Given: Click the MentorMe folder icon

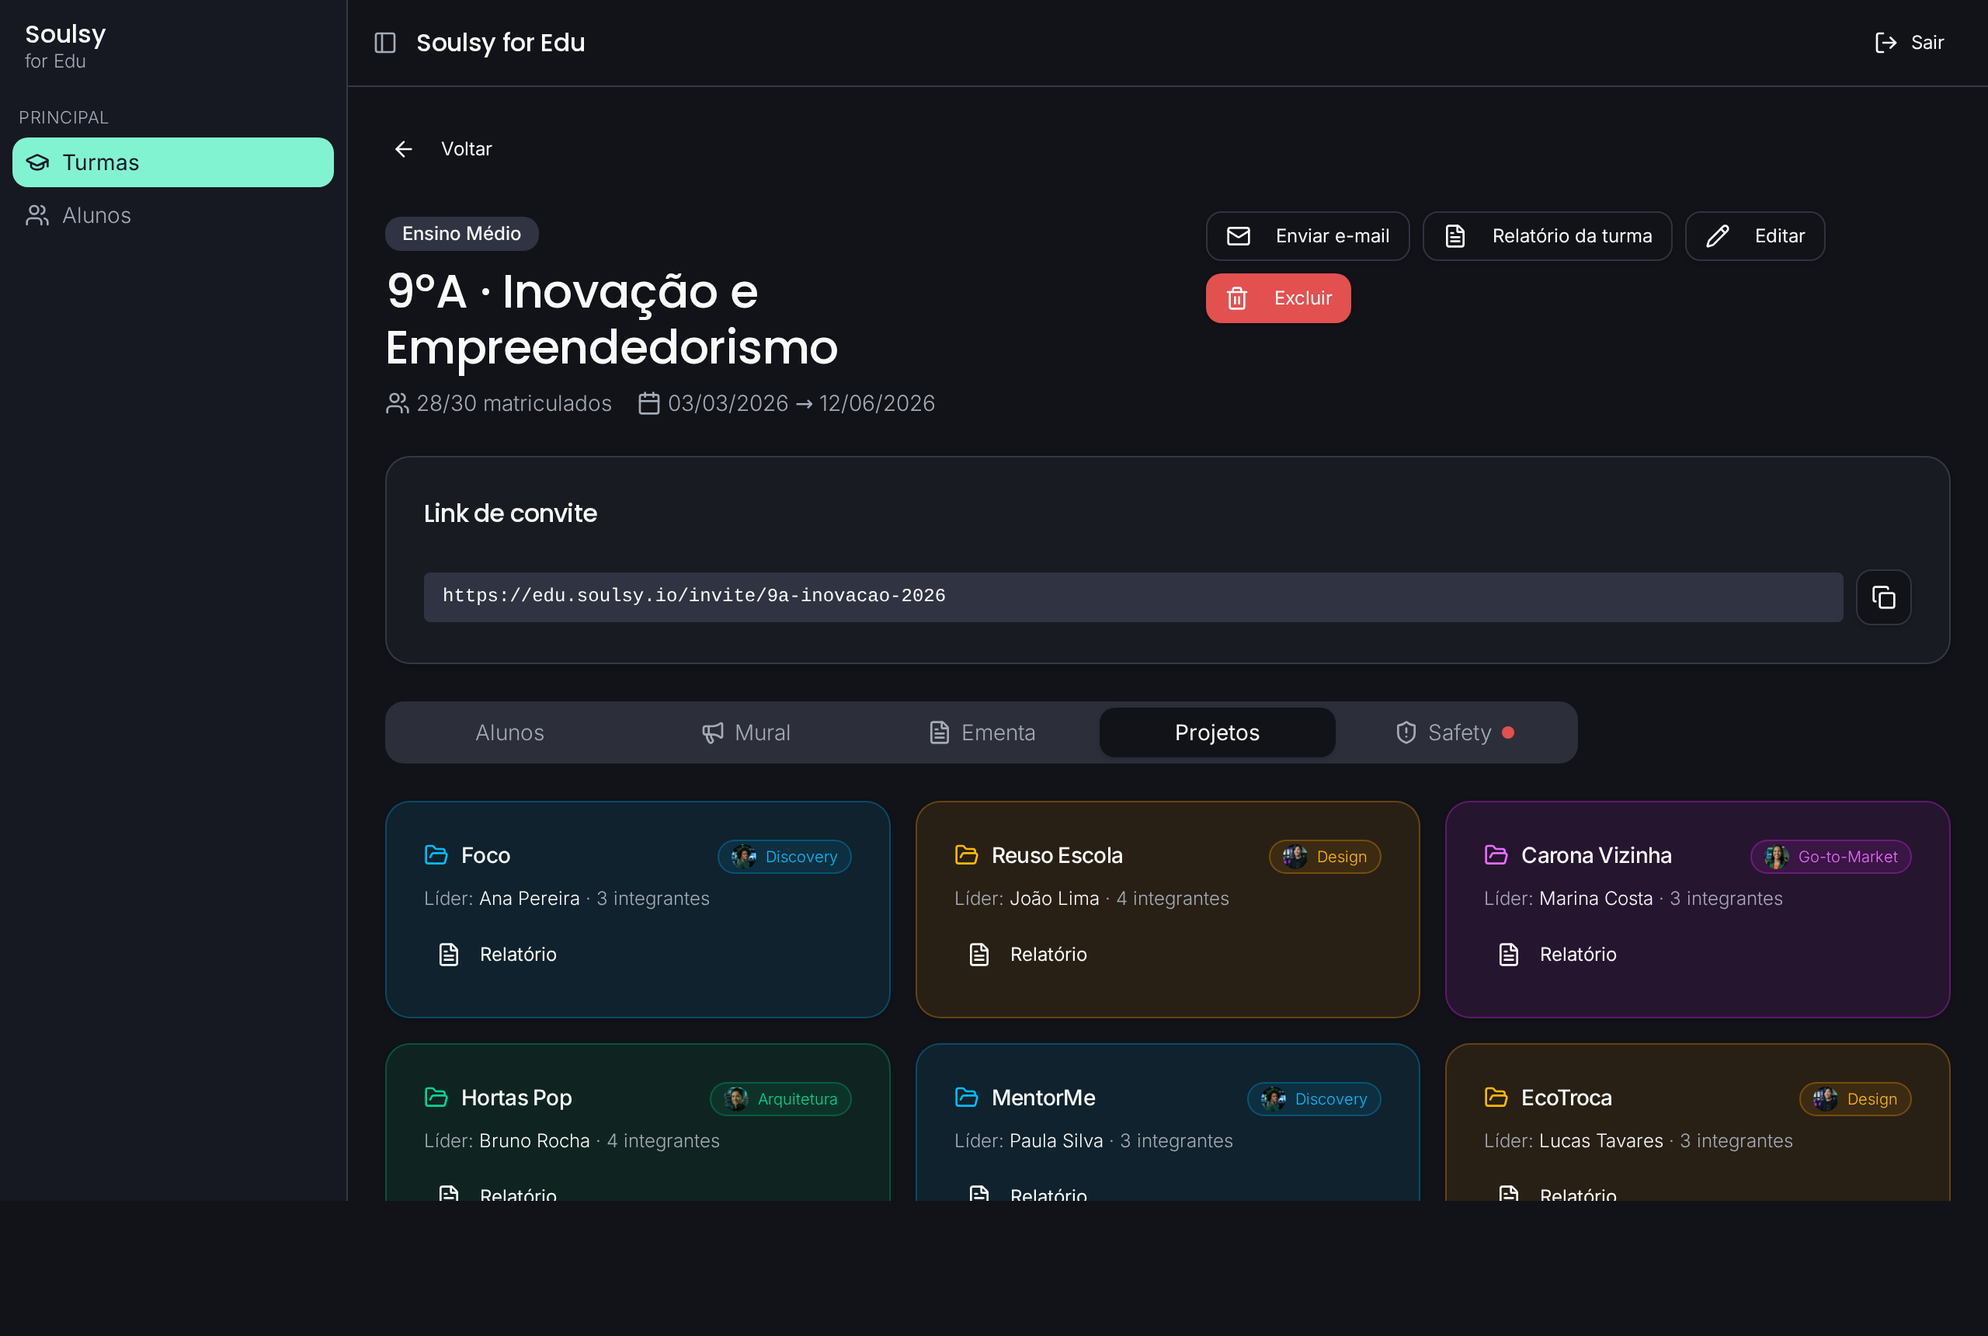Looking at the screenshot, I should pos(966,1098).
